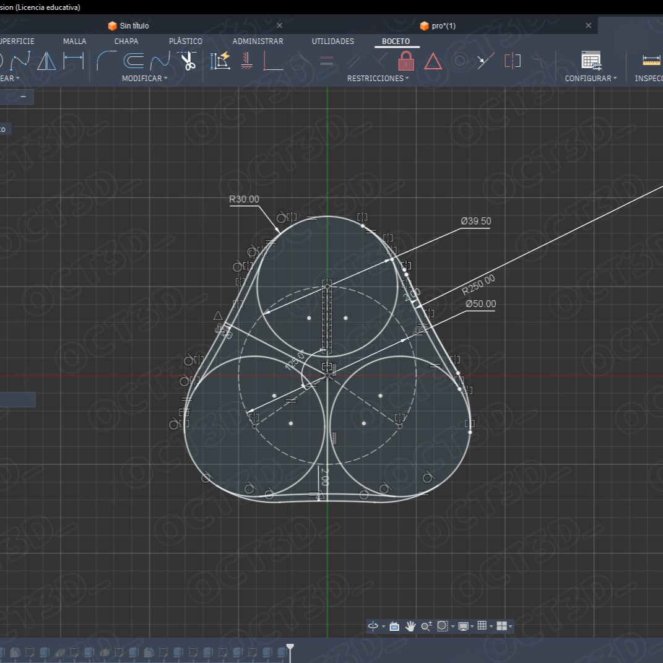Click the Look At navigation icon
This screenshot has width=663, height=663.
(394, 626)
